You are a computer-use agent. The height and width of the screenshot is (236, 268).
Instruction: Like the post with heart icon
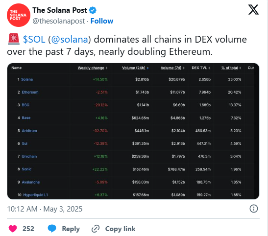[13, 229]
